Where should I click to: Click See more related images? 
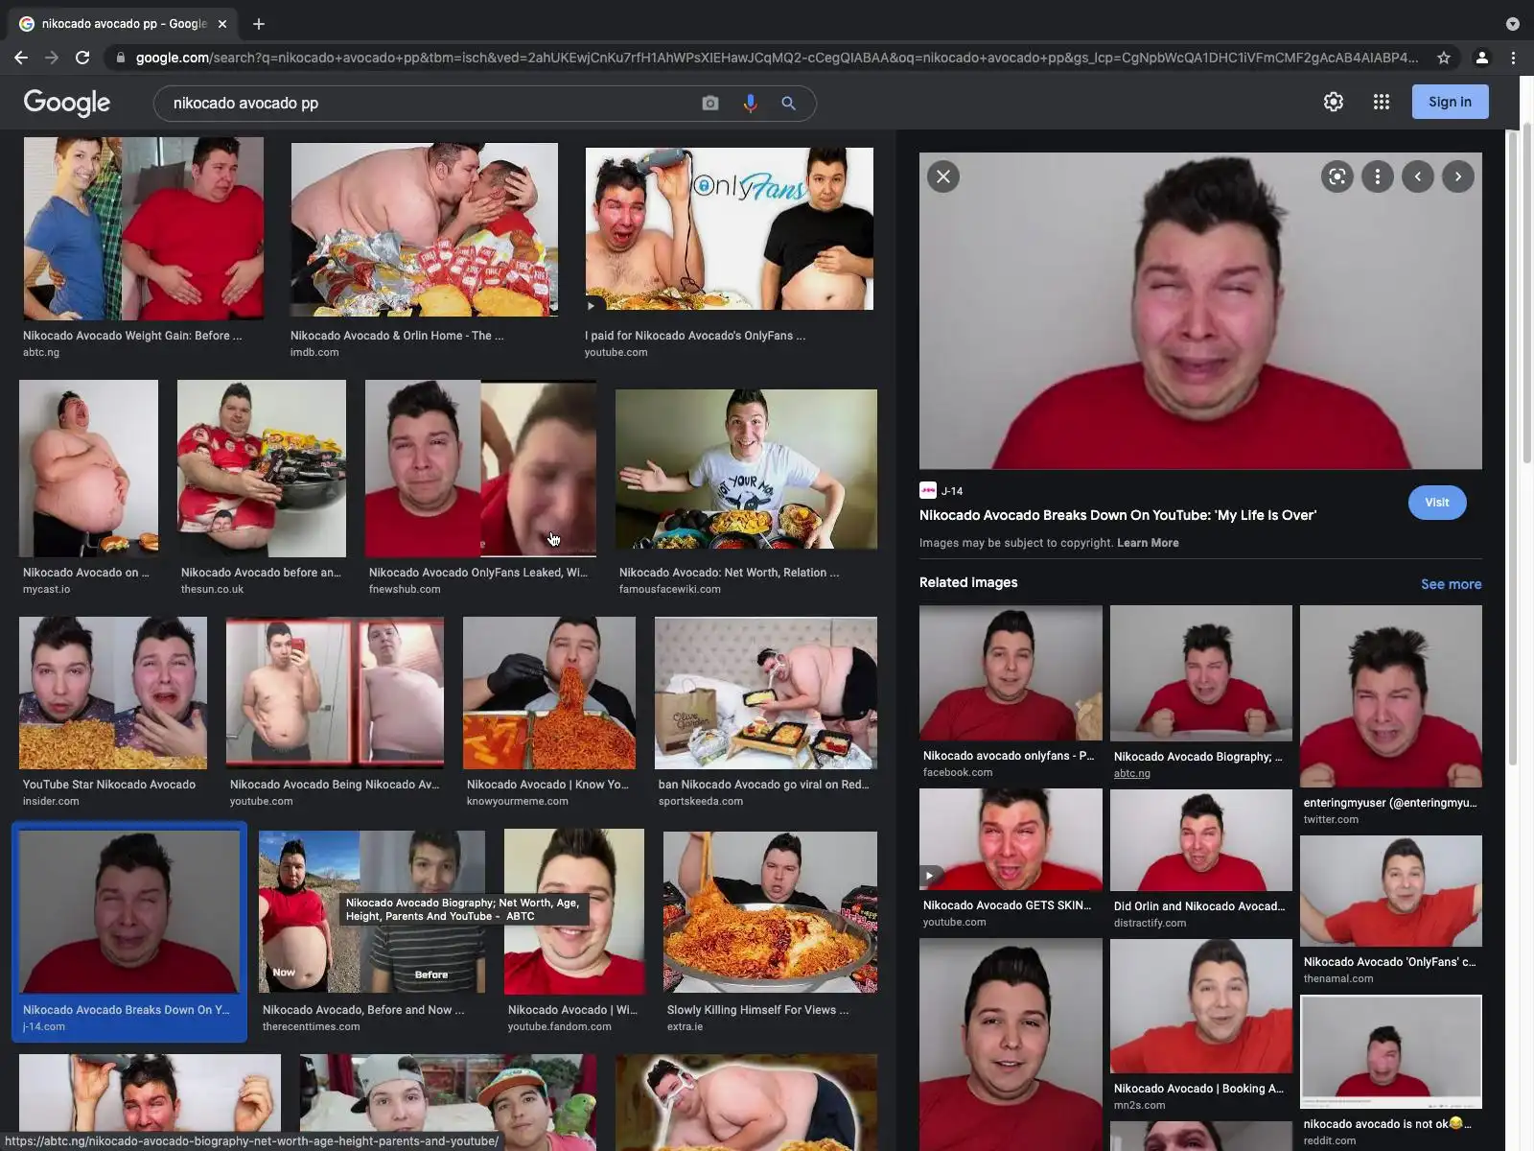click(1451, 584)
